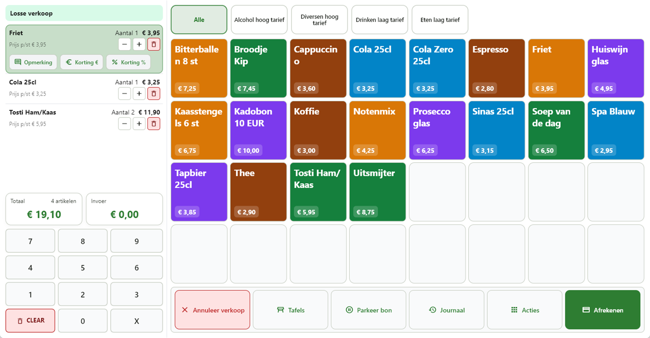650x338 pixels.
Task: Cancel sale with Annuleer verkoop
Action: pos(213,310)
